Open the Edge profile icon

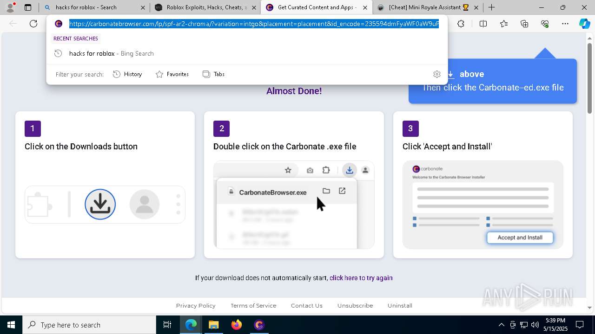(x=10, y=7)
